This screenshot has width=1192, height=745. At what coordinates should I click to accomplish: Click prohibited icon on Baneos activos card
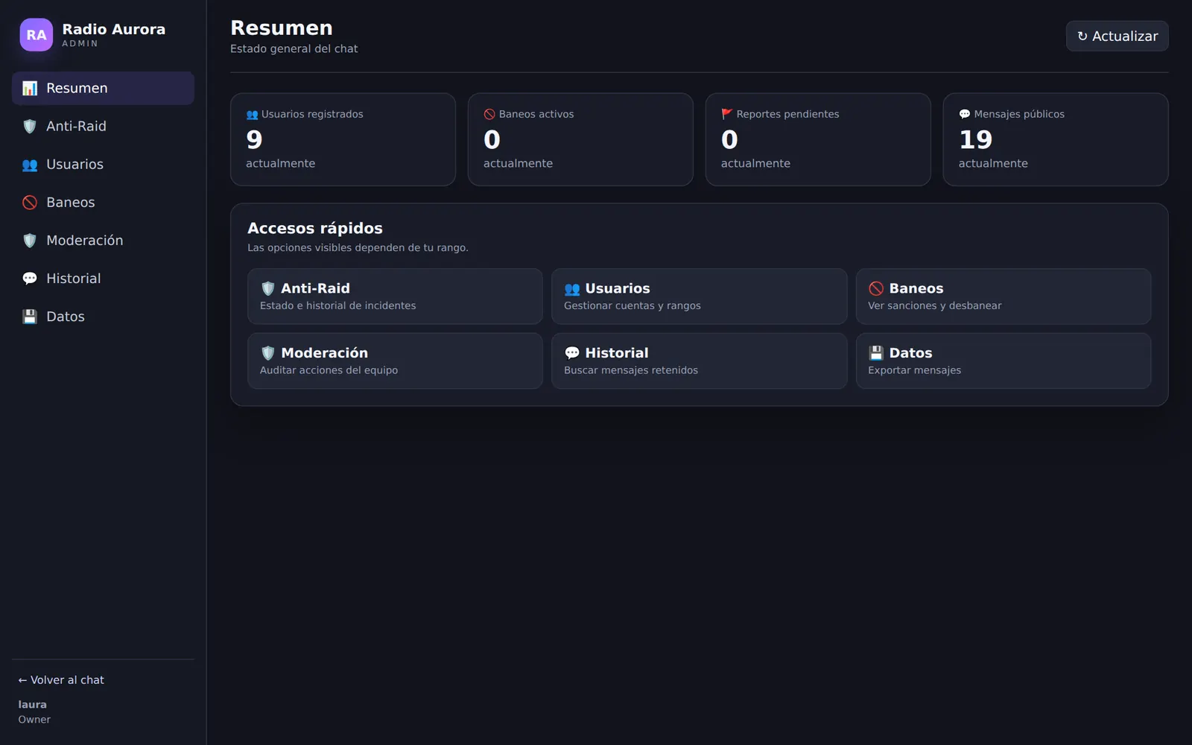click(x=489, y=114)
